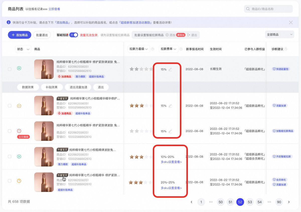Open the thumbnail of the 长期生效 product
Viewport: 301px width, 212px height.
[44, 69]
